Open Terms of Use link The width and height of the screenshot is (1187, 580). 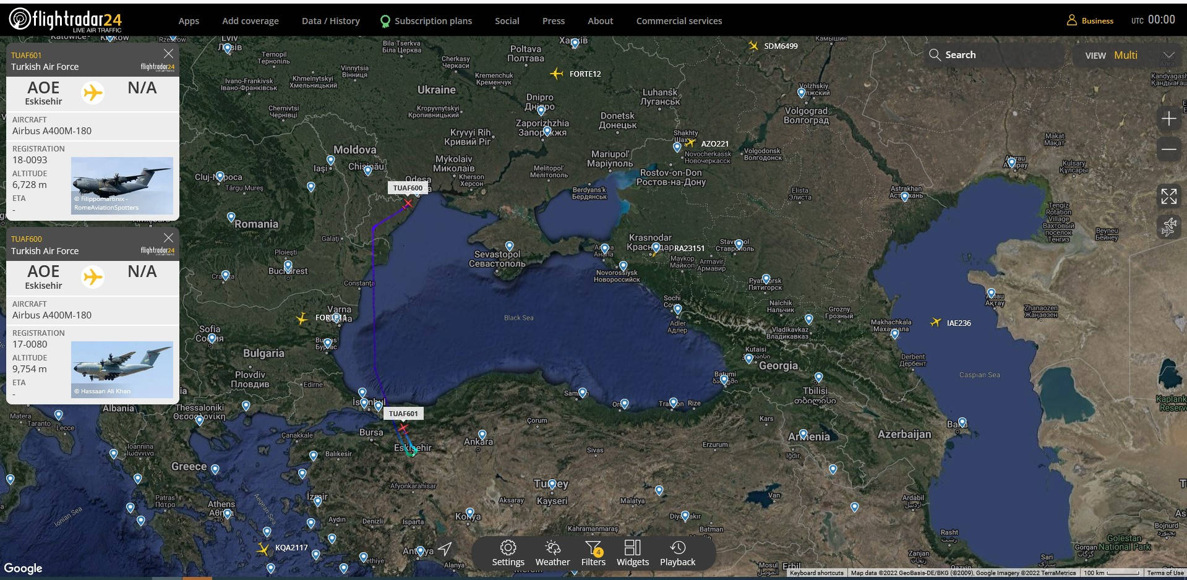[x=1165, y=573]
